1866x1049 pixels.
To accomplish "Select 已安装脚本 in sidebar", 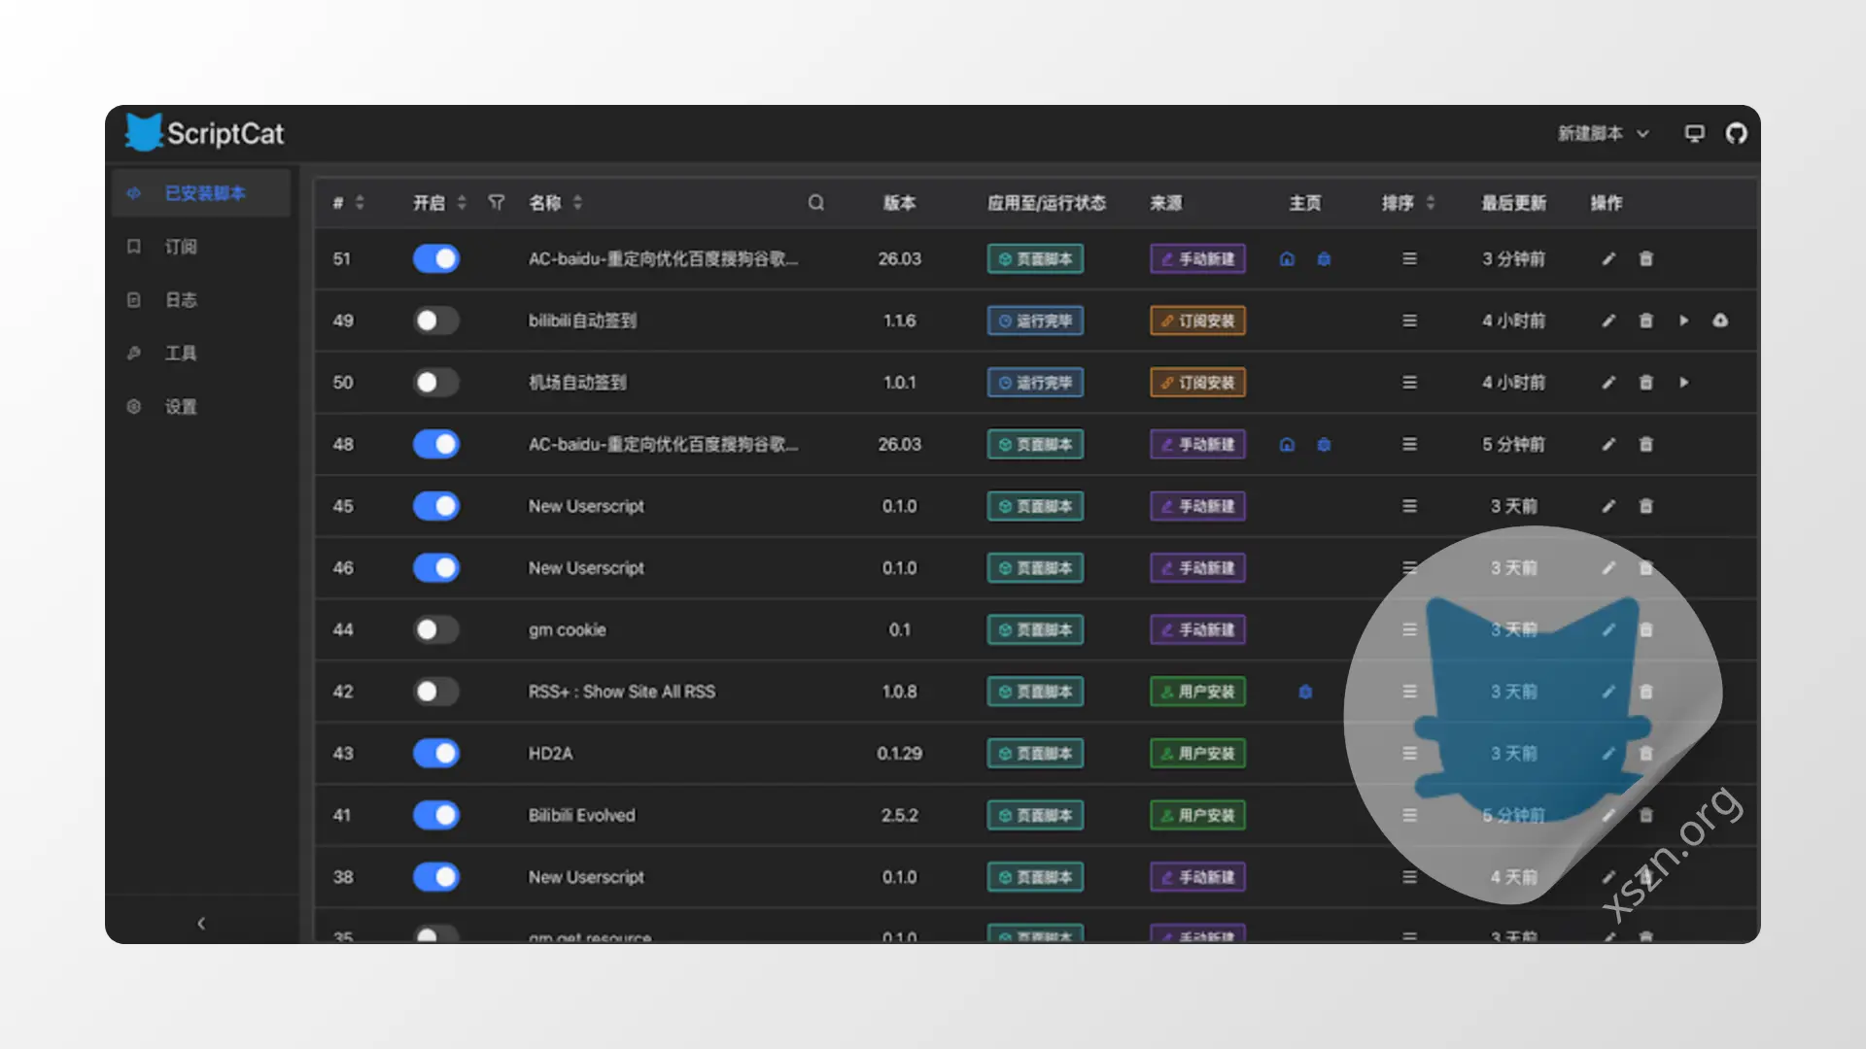I will point(201,193).
